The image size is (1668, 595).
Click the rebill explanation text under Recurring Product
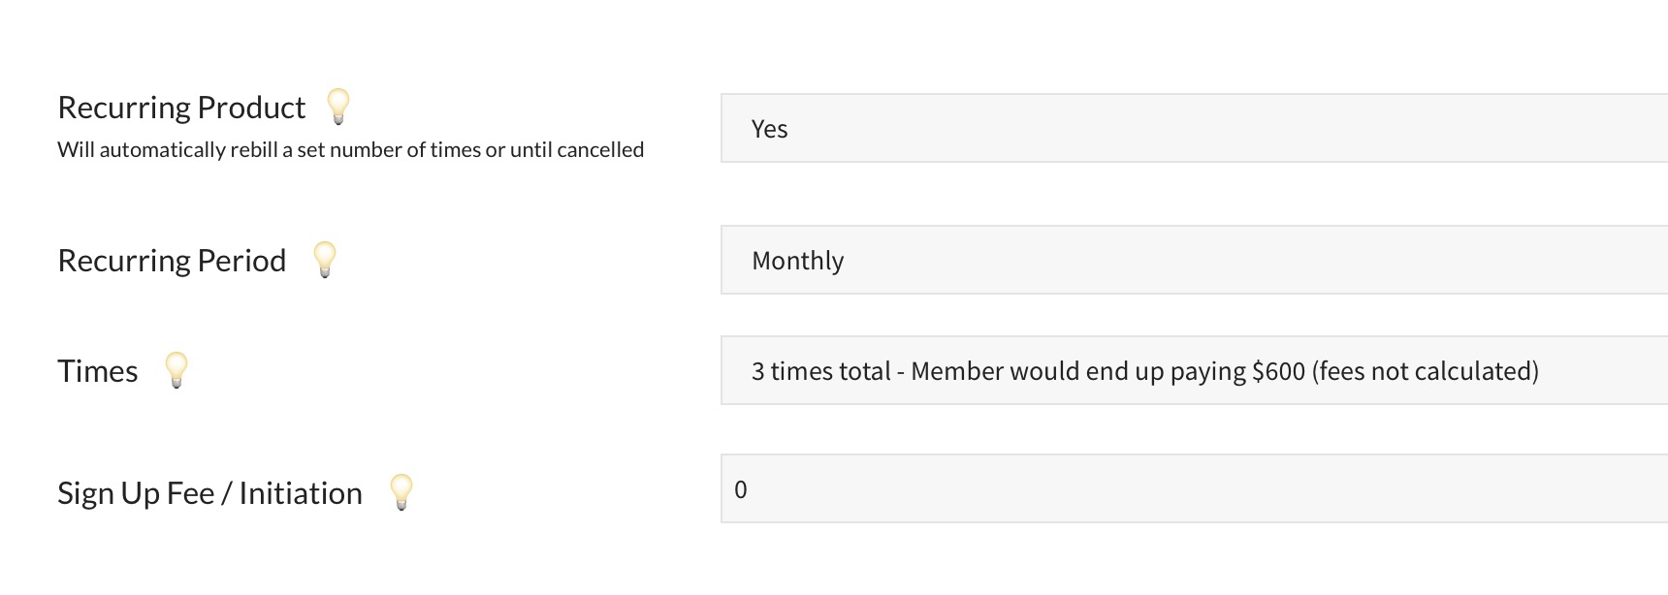pyautogui.click(x=350, y=149)
